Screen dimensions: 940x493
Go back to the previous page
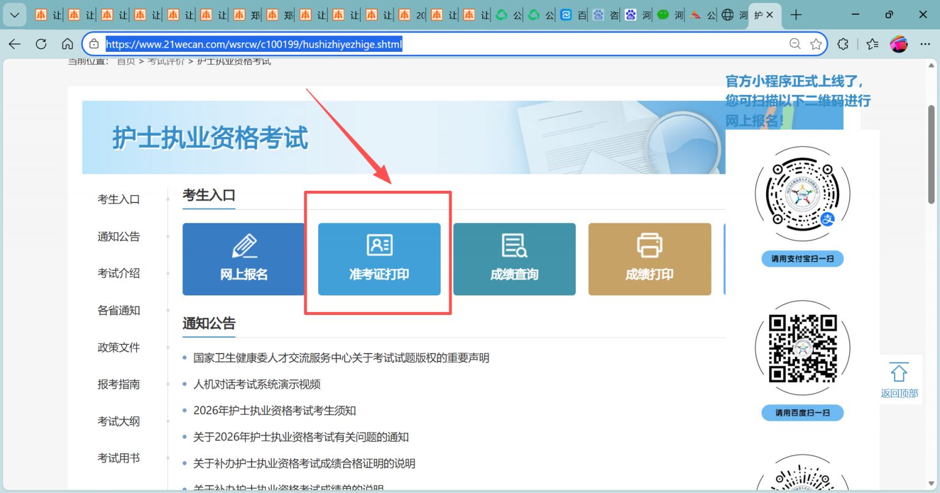point(15,44)
